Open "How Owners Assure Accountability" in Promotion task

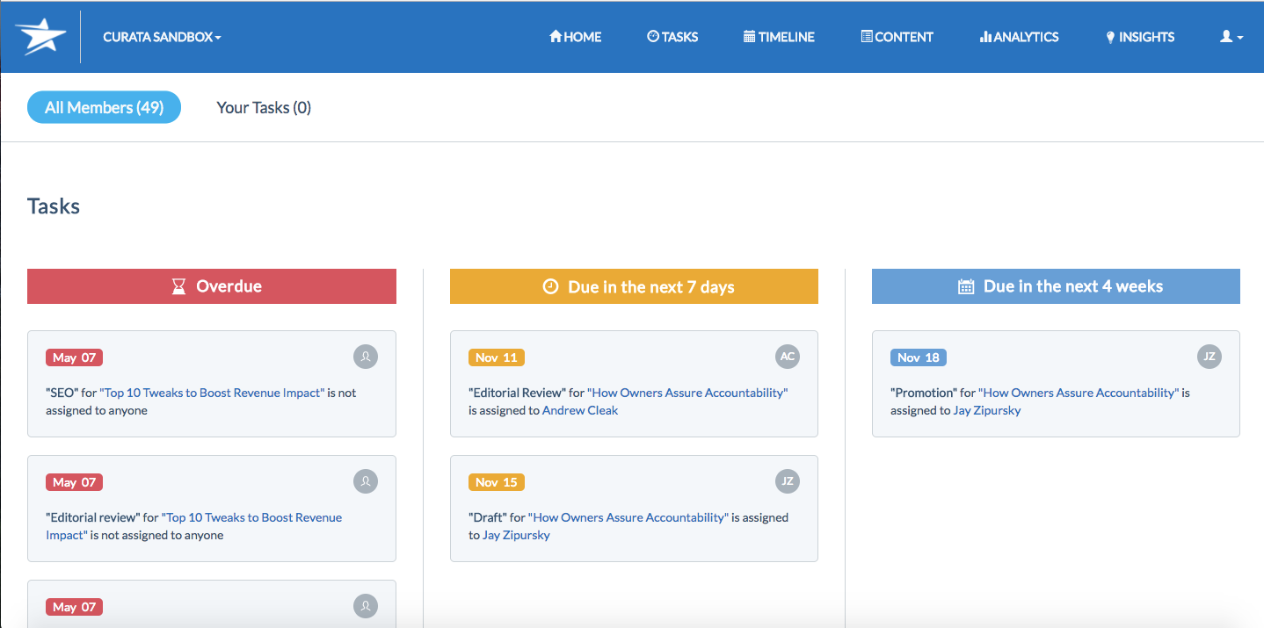[x=1079, y=393]
